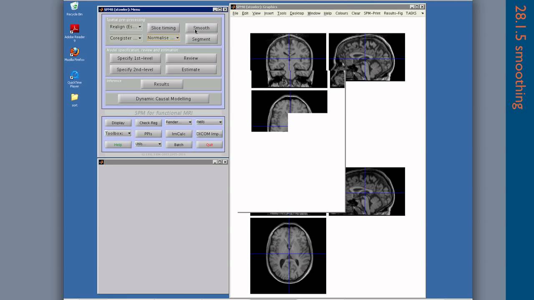Open FMRI modality dropdown

(x=209, y=122)
